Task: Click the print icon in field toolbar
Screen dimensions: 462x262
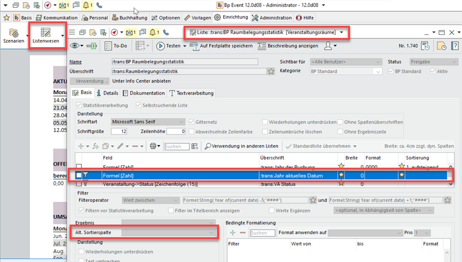Action: [x=153, y=146]
